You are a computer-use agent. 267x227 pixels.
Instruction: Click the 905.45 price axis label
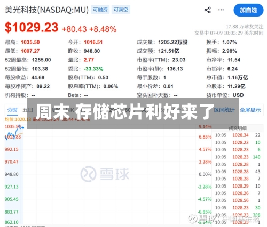point(12,199)
